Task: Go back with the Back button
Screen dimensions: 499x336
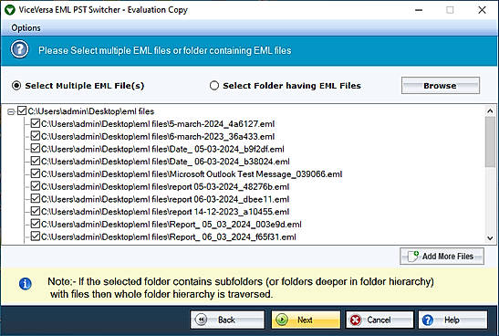Action: [227, 320]
